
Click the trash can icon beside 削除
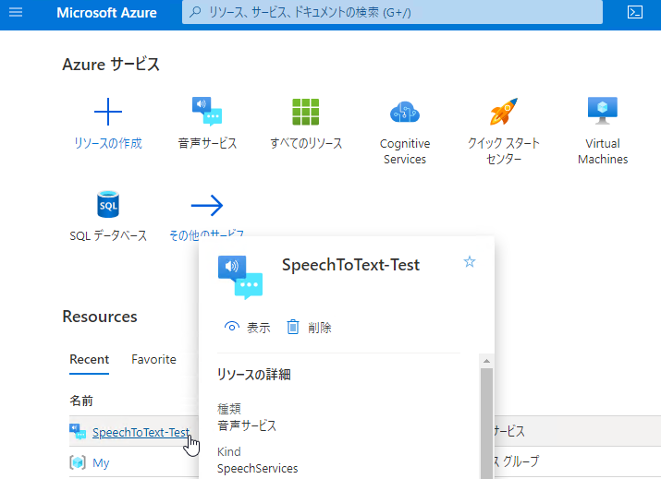click(292, 327)
